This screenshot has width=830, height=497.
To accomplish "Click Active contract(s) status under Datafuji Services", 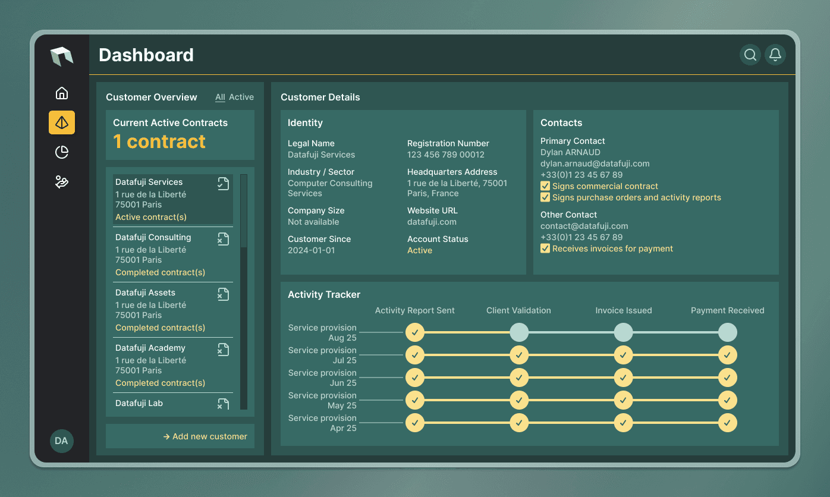I will (x=151, y=217).
